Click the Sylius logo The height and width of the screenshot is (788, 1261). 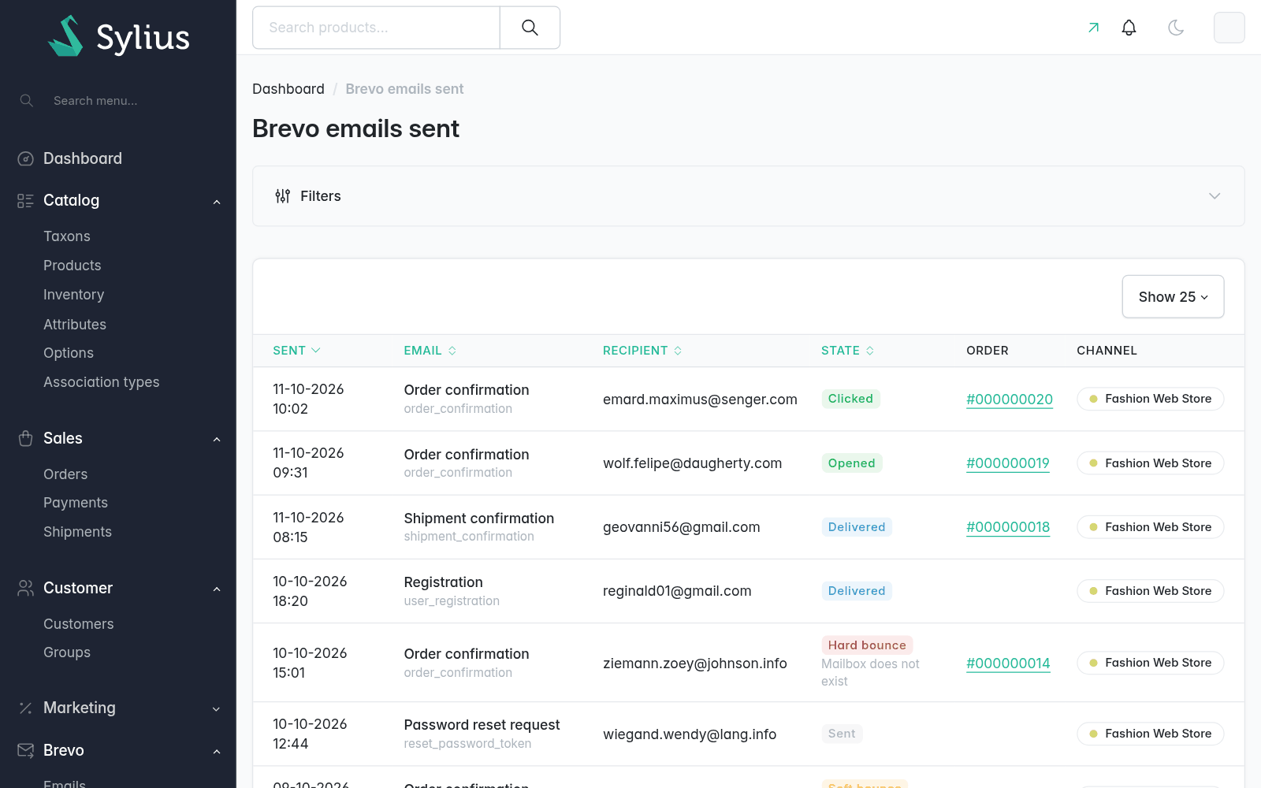tap(118, 36)
